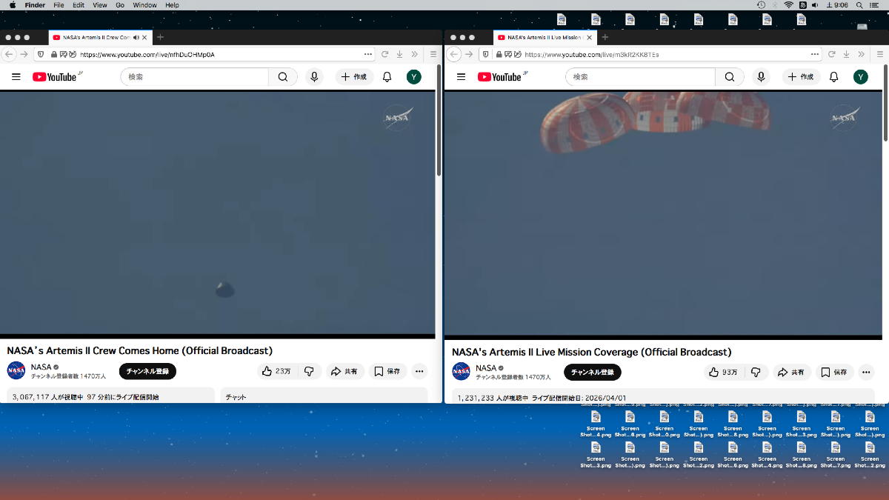This screenshot has height=500, width=889.
Task: Start voice search in left window
Action: 314,77
